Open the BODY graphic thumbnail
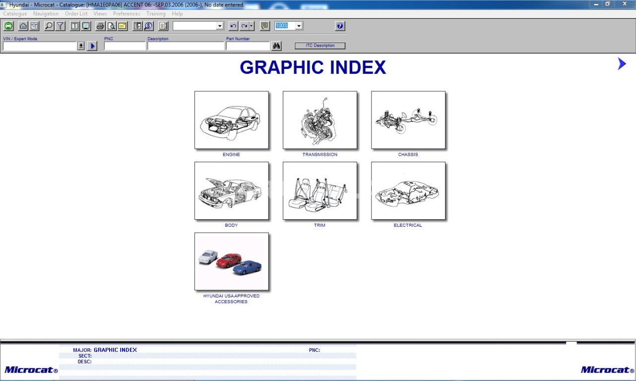Viewport: 636px width, 381px height. (x=232, y=191)
